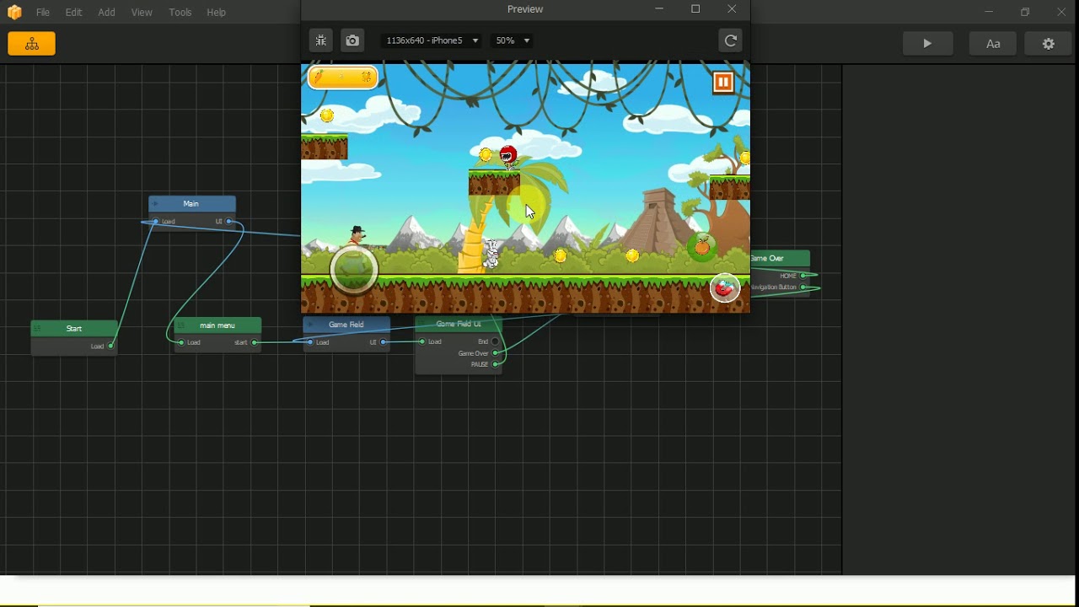
Task: Open the File menu
Action: pos(42,13)
